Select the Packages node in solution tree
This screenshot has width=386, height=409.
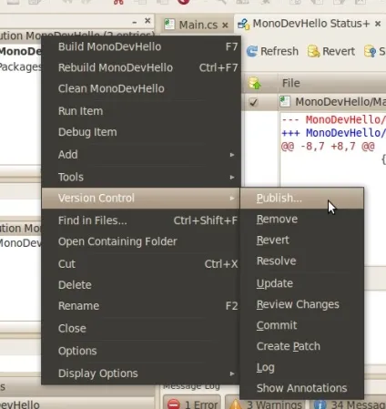pos(20,66)
